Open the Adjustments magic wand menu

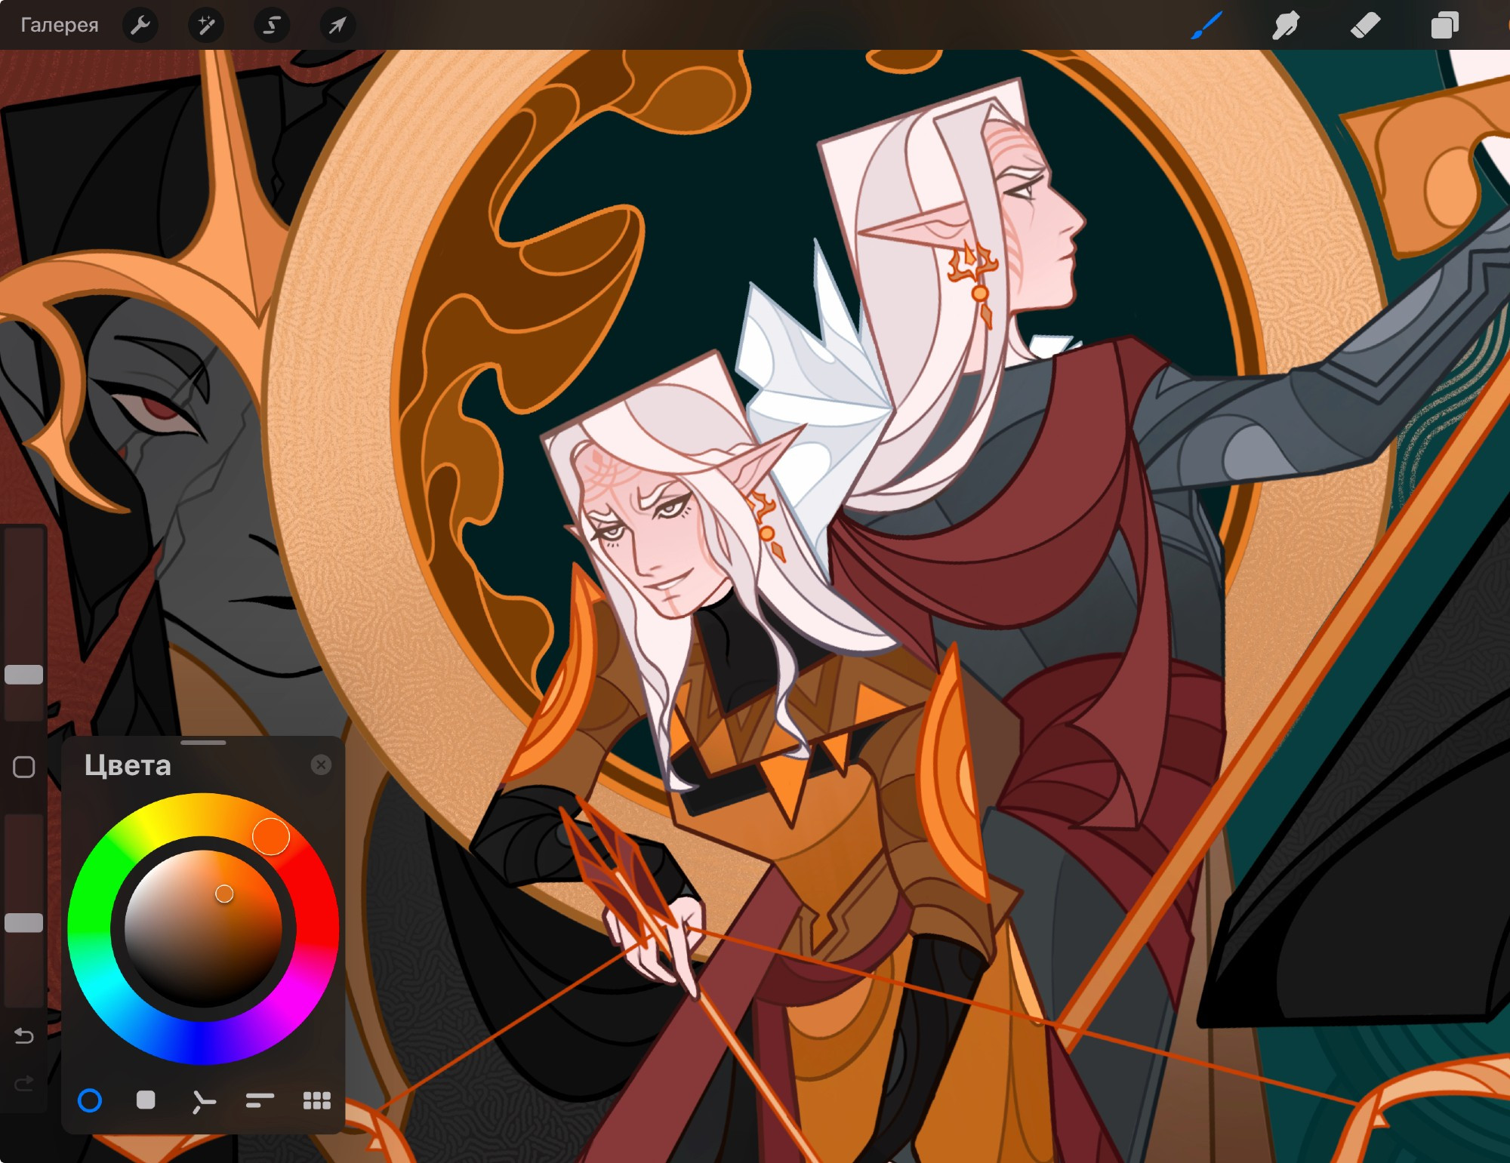pyautogui.click(x=205, y=25)
